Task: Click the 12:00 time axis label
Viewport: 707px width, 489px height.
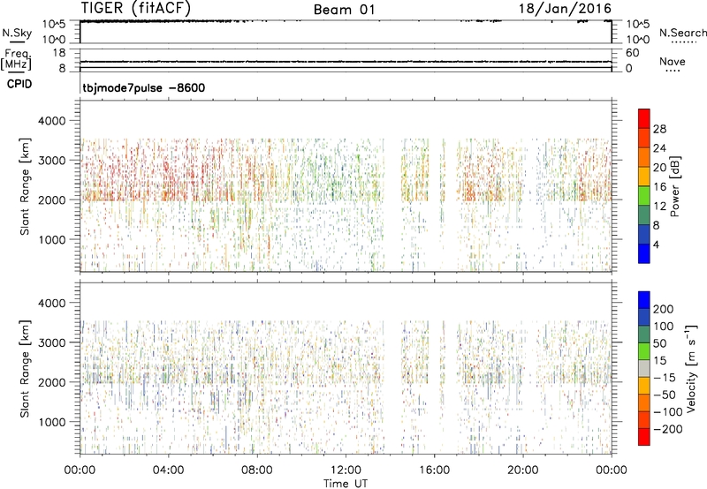Action: [346, 470]
